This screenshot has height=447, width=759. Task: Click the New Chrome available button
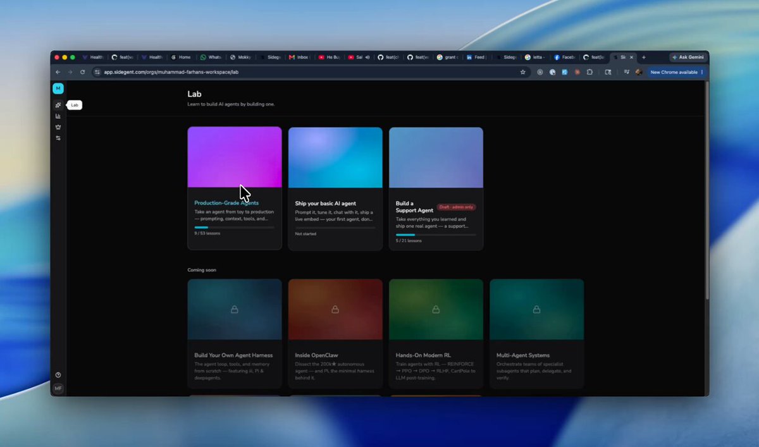click(676, 72)
